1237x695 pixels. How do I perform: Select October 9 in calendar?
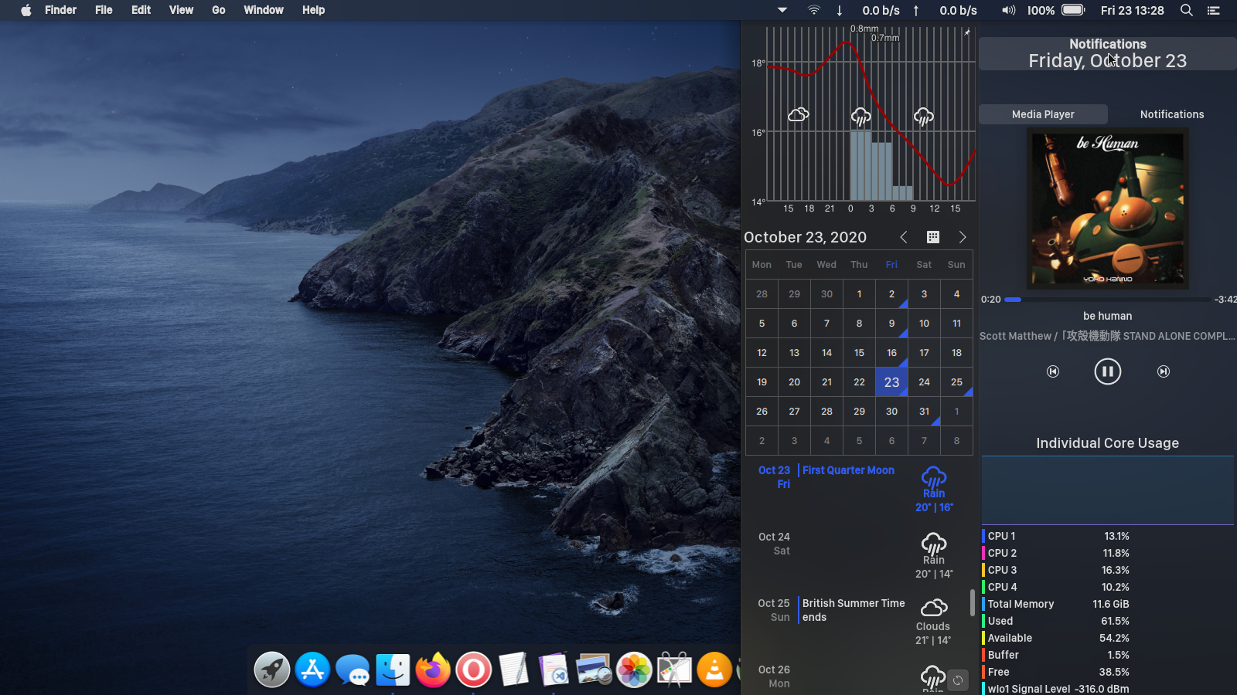891,324
